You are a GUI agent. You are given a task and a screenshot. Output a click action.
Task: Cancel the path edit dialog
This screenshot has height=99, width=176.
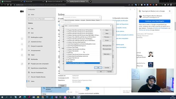[x=107, y=68]
